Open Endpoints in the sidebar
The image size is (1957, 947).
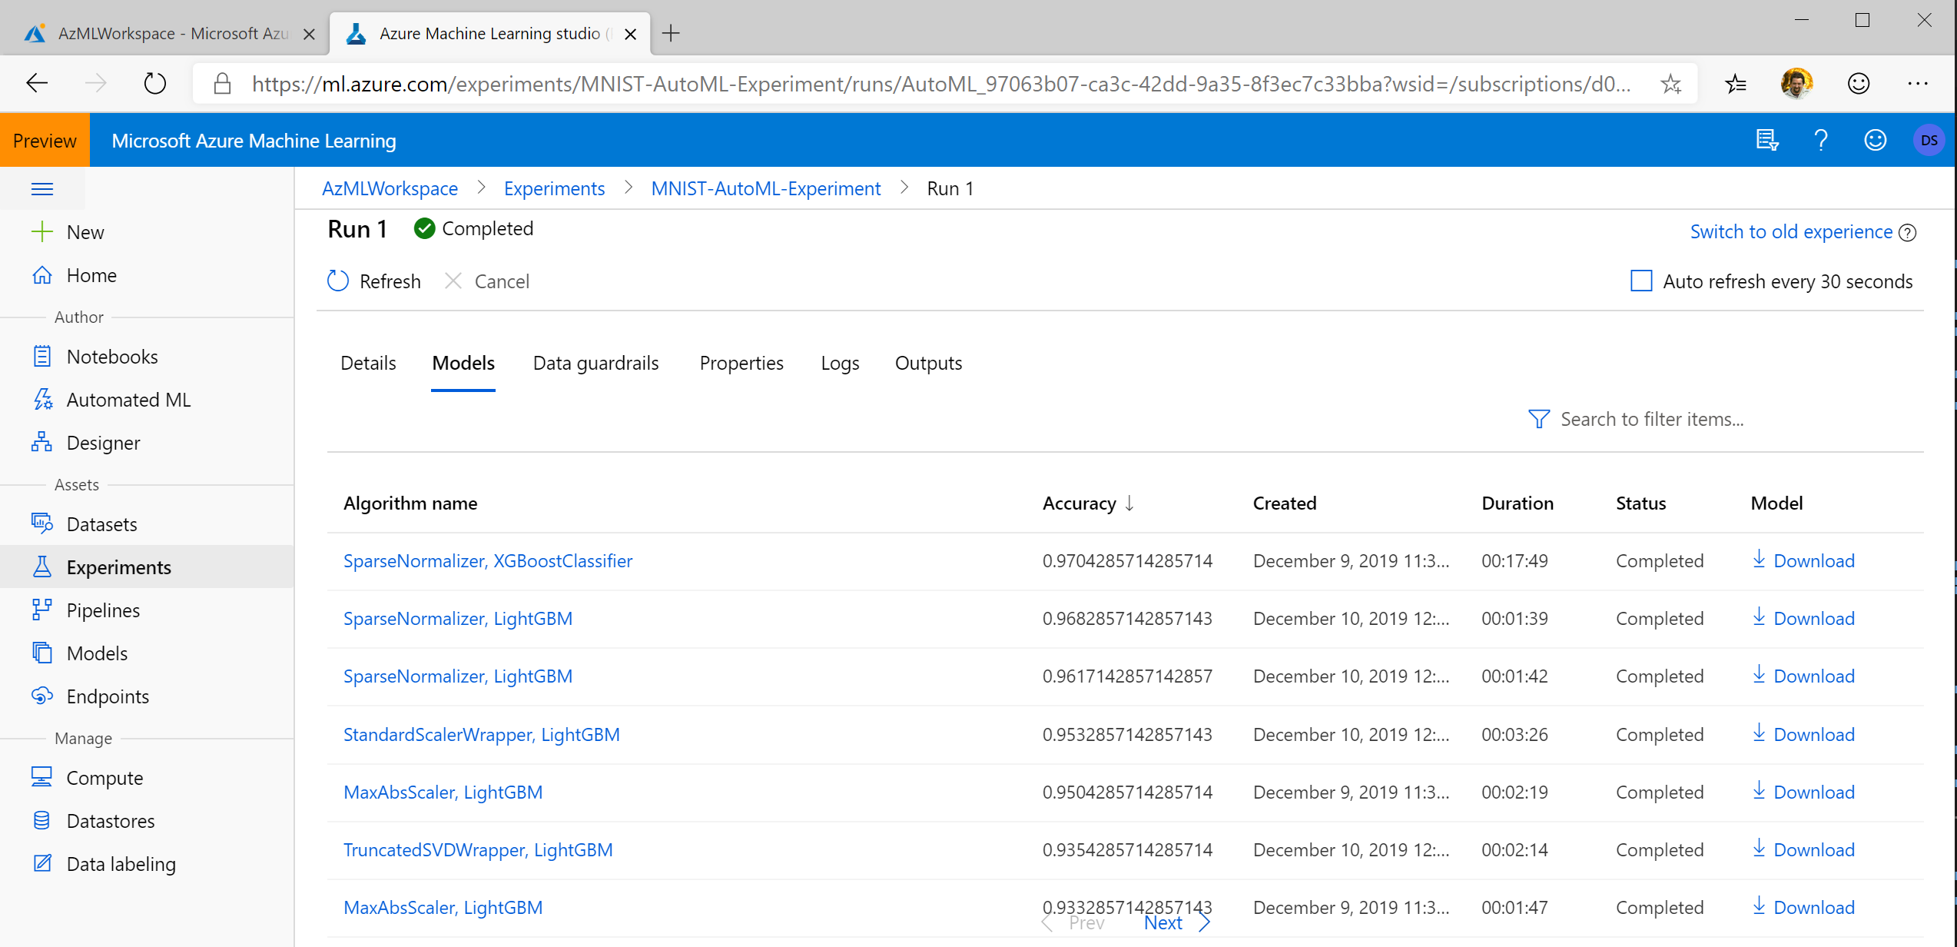click(108, 696)
